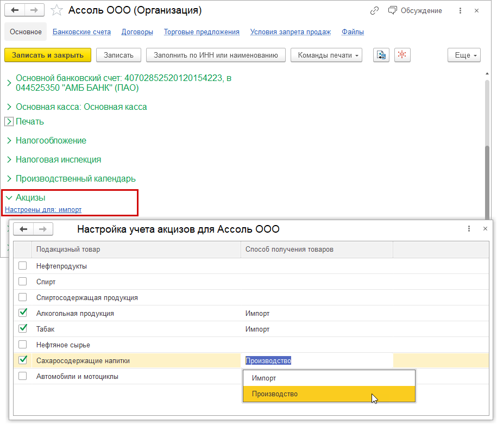
Task: Go back in excise settings dialog
Action: (x=23, y=229)
